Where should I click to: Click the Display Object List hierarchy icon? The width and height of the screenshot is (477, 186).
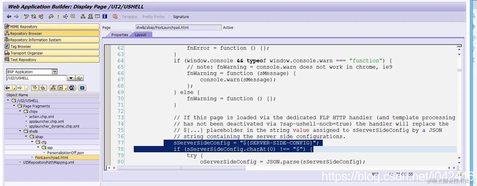[x=83, y=17]
